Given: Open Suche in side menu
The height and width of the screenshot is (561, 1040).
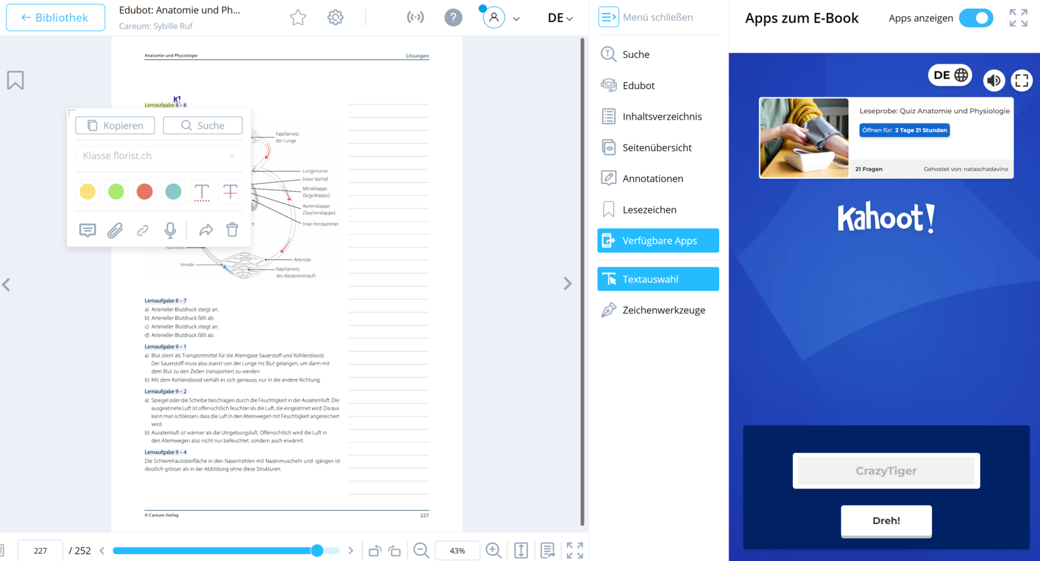Looking at the screenshot, I should [658, 55].
